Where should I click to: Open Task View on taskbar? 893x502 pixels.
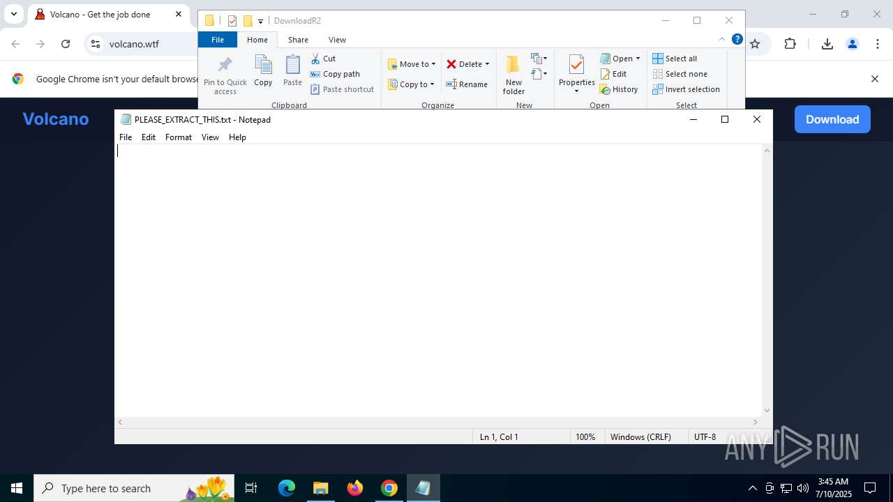(x=251, y=488)
